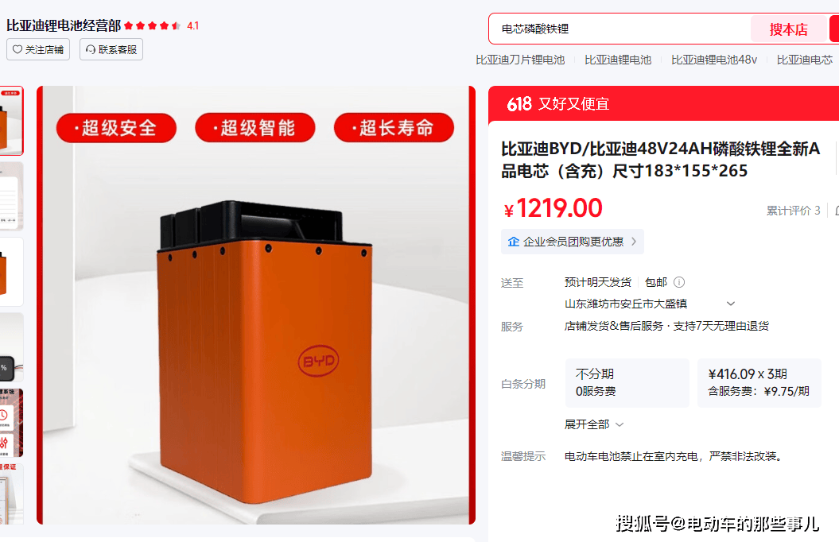Screen dimensions: 839x542
Task: Click the BYD logo on the battery image
Action: pos(318,361)
